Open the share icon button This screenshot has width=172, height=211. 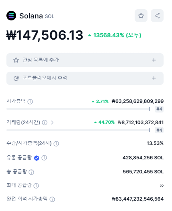[x=157, y=16]
